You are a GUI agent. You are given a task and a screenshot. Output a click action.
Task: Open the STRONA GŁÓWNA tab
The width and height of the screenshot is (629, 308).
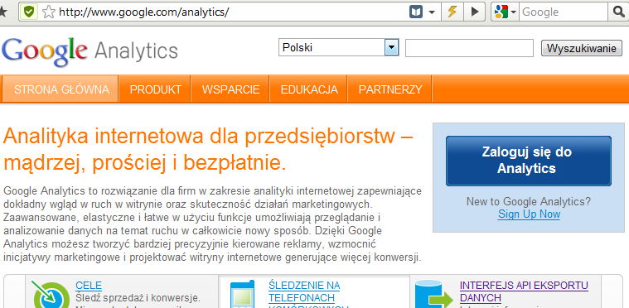point(61,89)
